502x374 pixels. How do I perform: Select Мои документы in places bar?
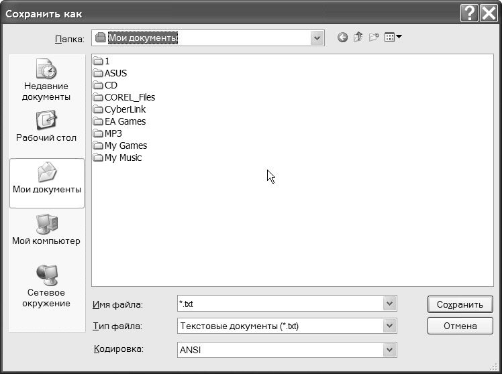47,183
